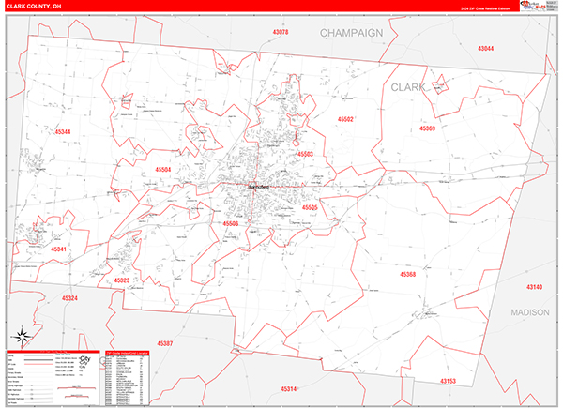Screen dimensions: 563x408
Task: Select ZIP code 45344 label
Action: click(x=63, y=132)
